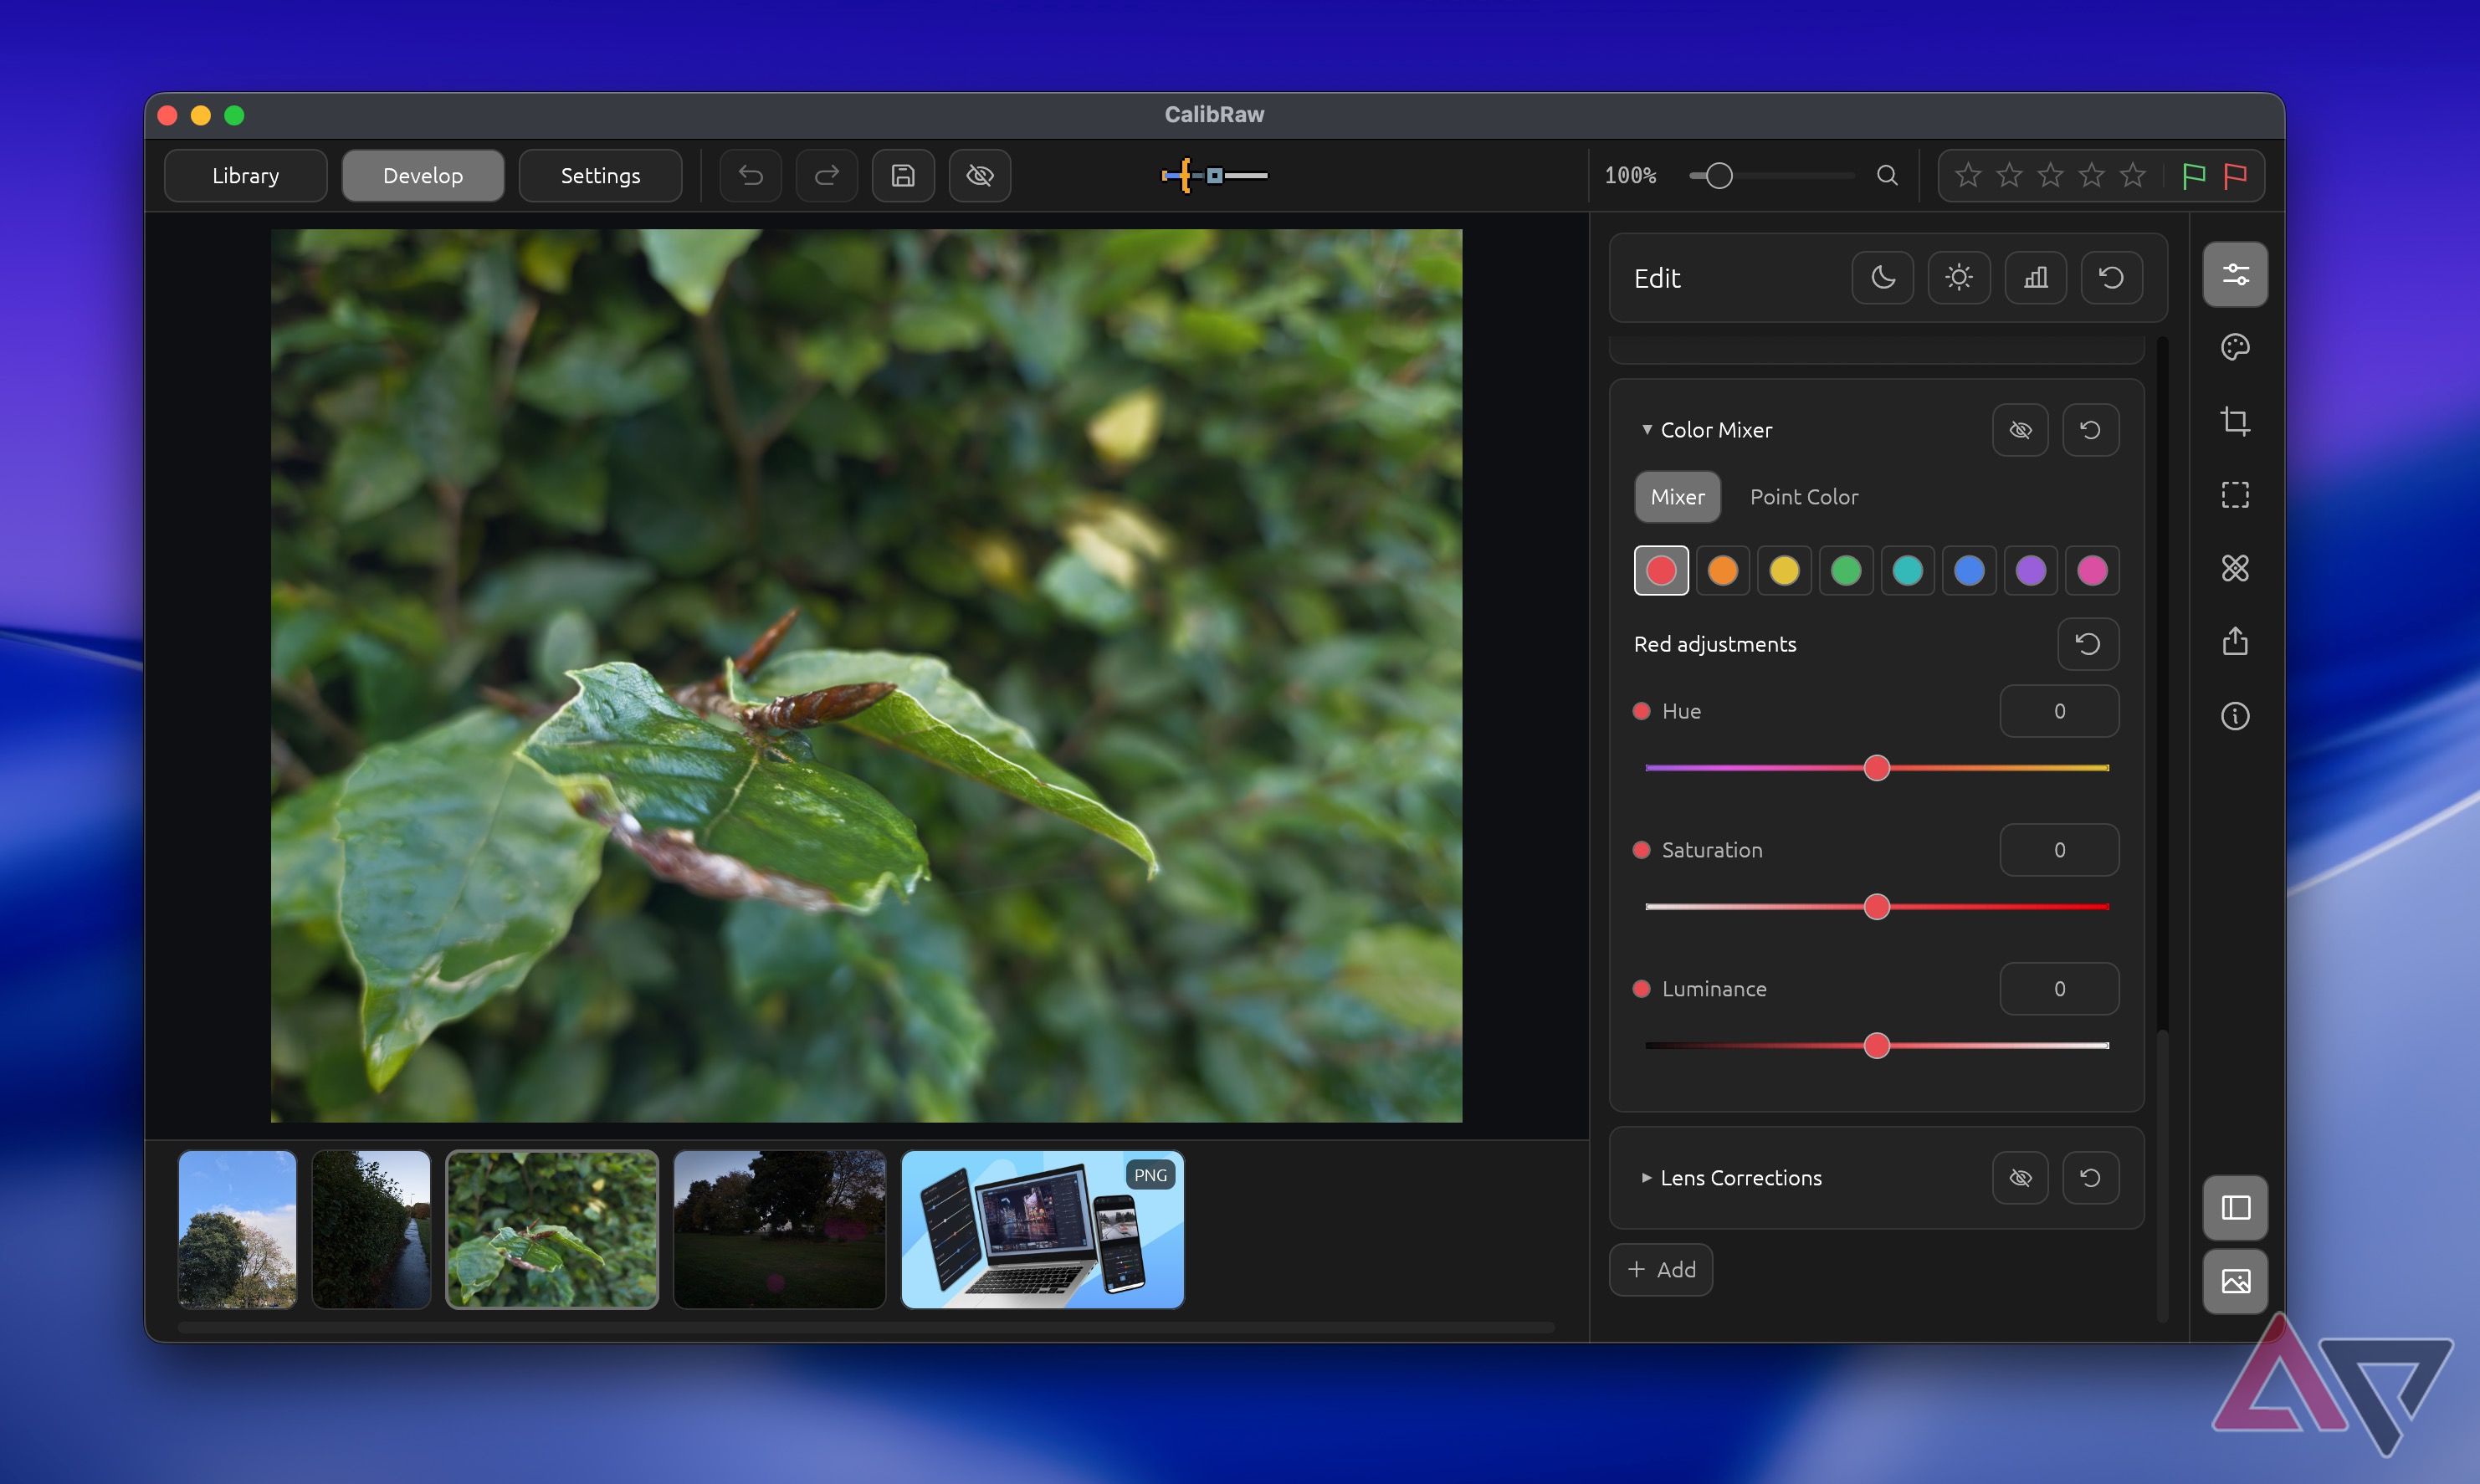Click the undo arrow in the toolbar
The height and width of the screenshot is (1484, 2480).
[750, 176]
